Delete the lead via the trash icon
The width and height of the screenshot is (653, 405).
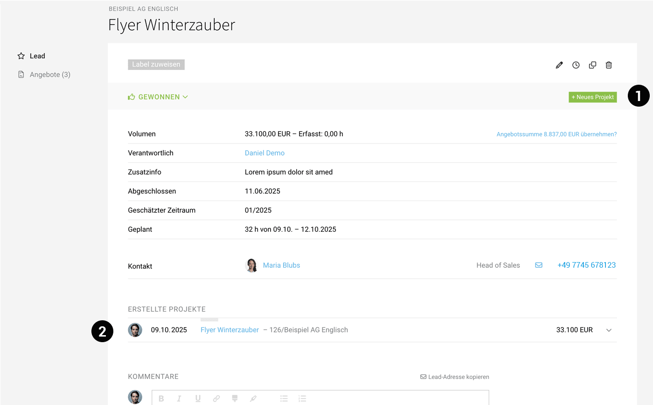(609, 65)
